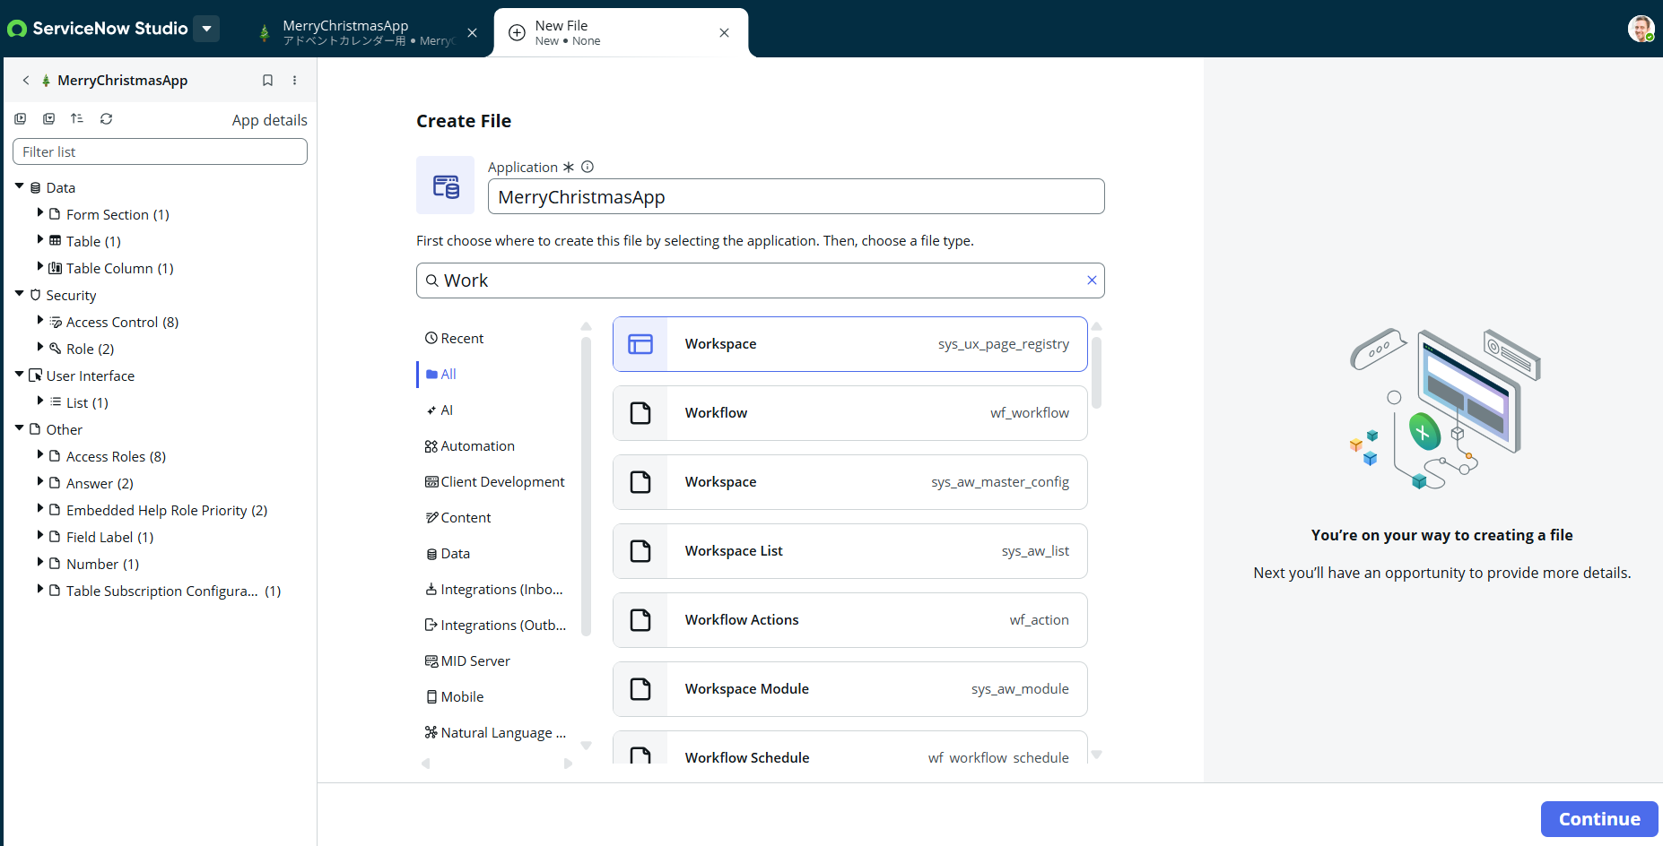Viewport: 1663px width, 846px height.
Task: Open the user profile avatar menu
Action: tap(1641, 29)
